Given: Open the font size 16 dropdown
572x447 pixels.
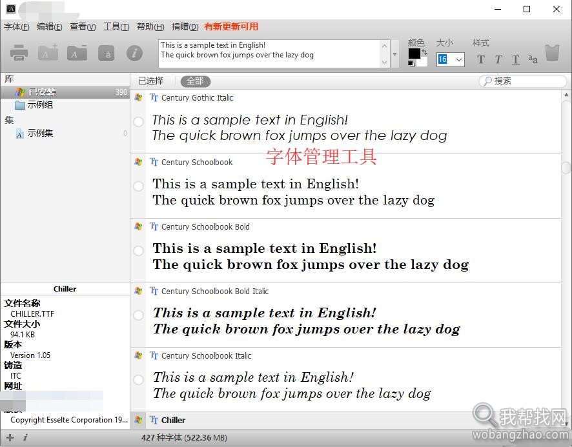Looking at the screenshot, I should [x=459, y=59].
